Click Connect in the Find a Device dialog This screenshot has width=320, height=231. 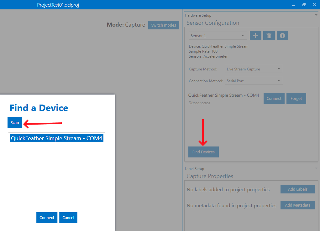[47, 218]
